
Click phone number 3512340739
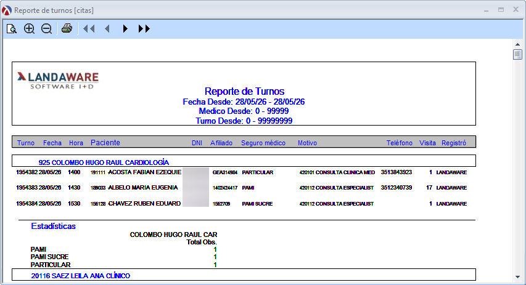coord(396,188)
